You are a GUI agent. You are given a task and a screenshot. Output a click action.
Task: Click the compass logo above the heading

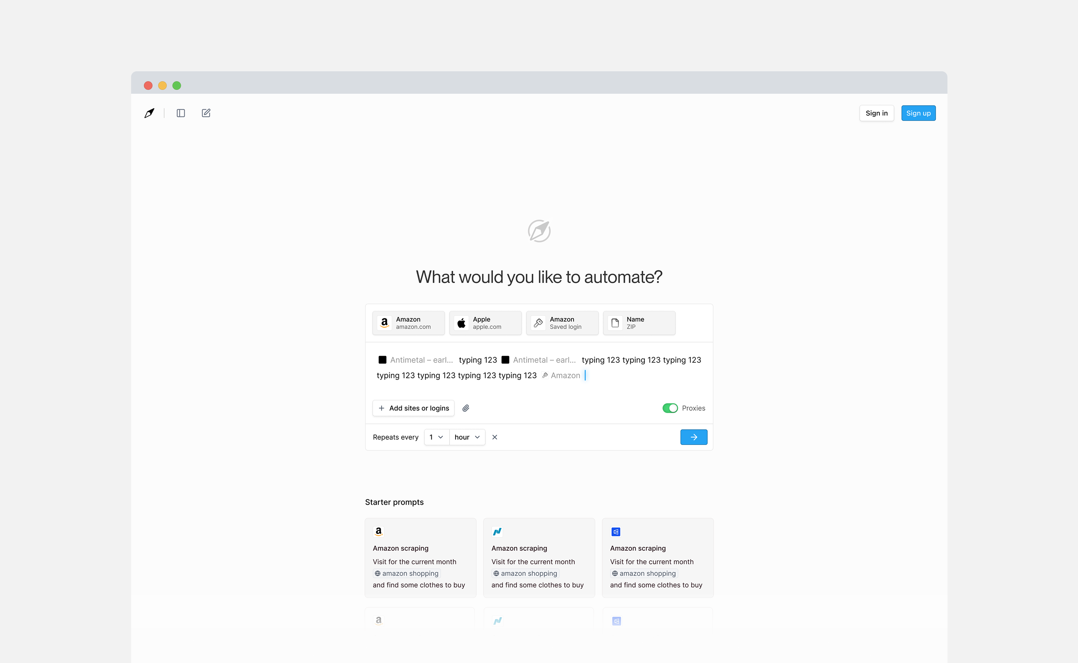(x=539, y=231)
